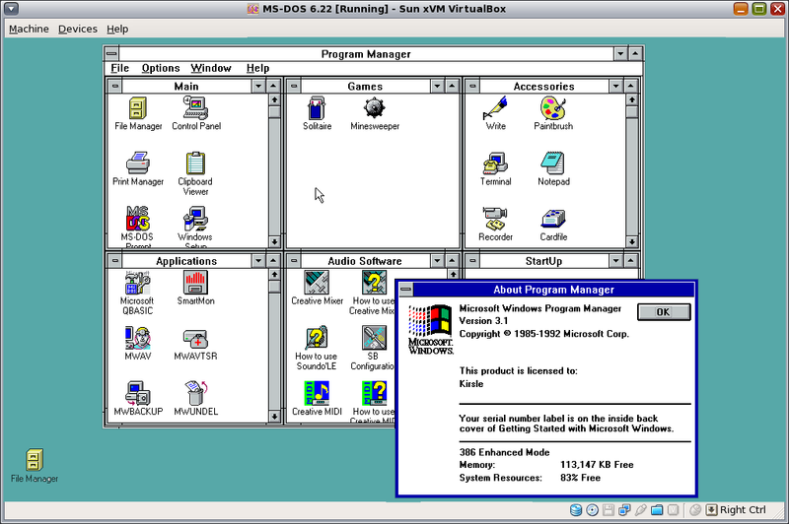This screenshot has width=789, height=524.
Task: Click Applications group scrollbar thumb
Action: tap(274, 287)
